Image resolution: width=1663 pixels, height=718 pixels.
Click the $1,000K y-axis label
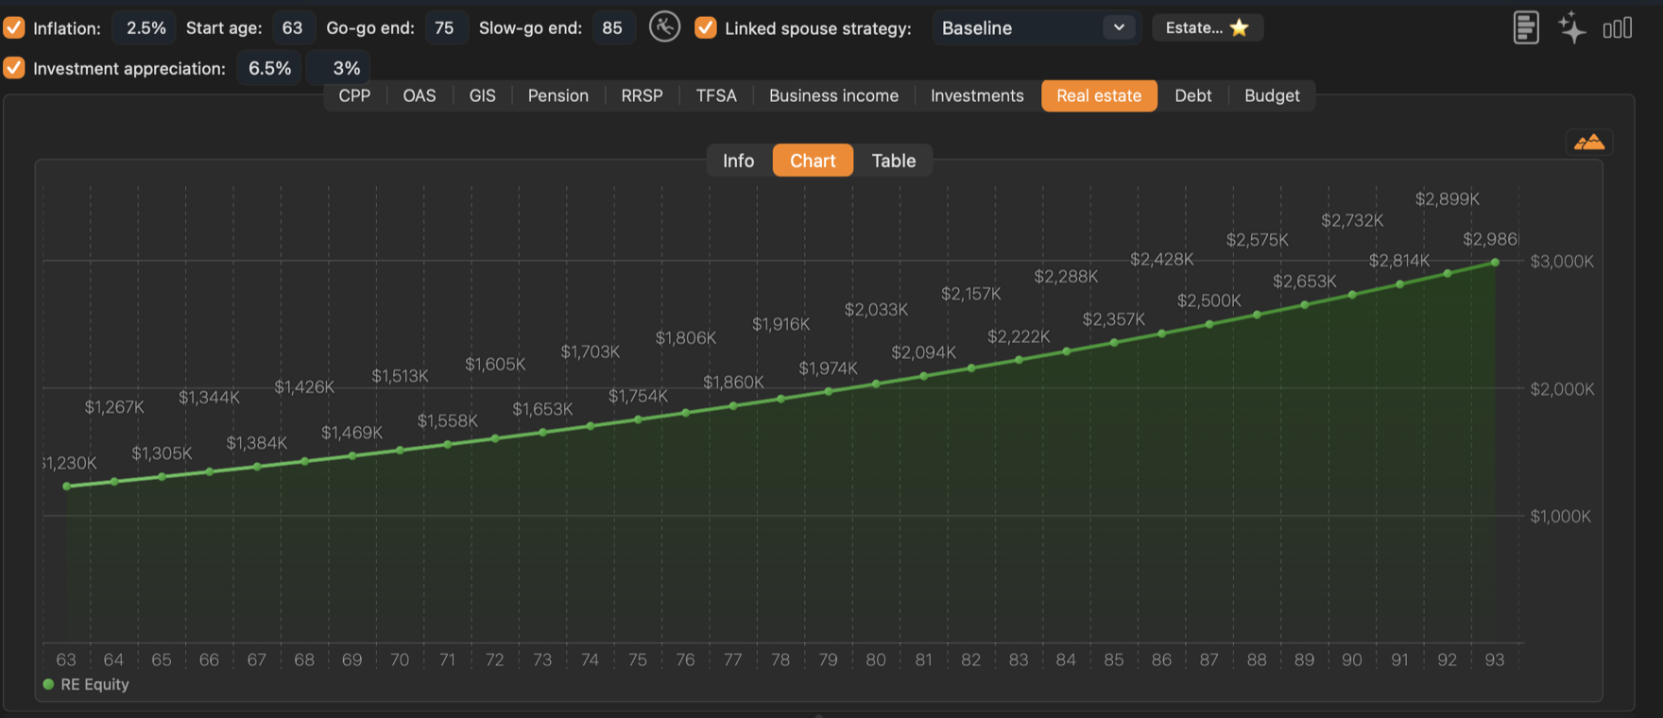point(1560,516)
